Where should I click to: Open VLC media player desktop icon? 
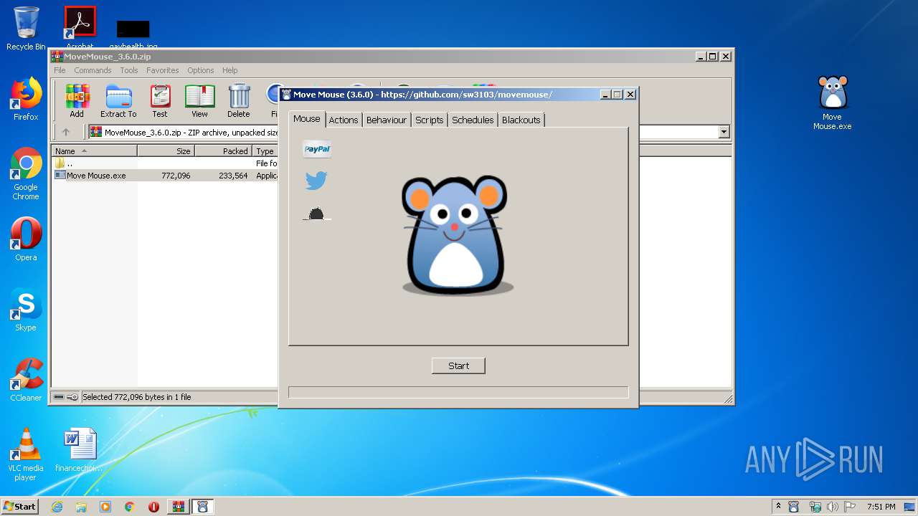click(x=26, y=454)
